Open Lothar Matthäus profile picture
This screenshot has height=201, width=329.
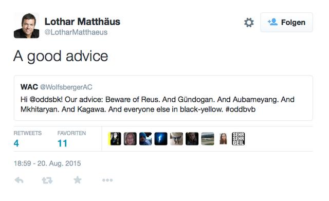[x=26, y=25]
